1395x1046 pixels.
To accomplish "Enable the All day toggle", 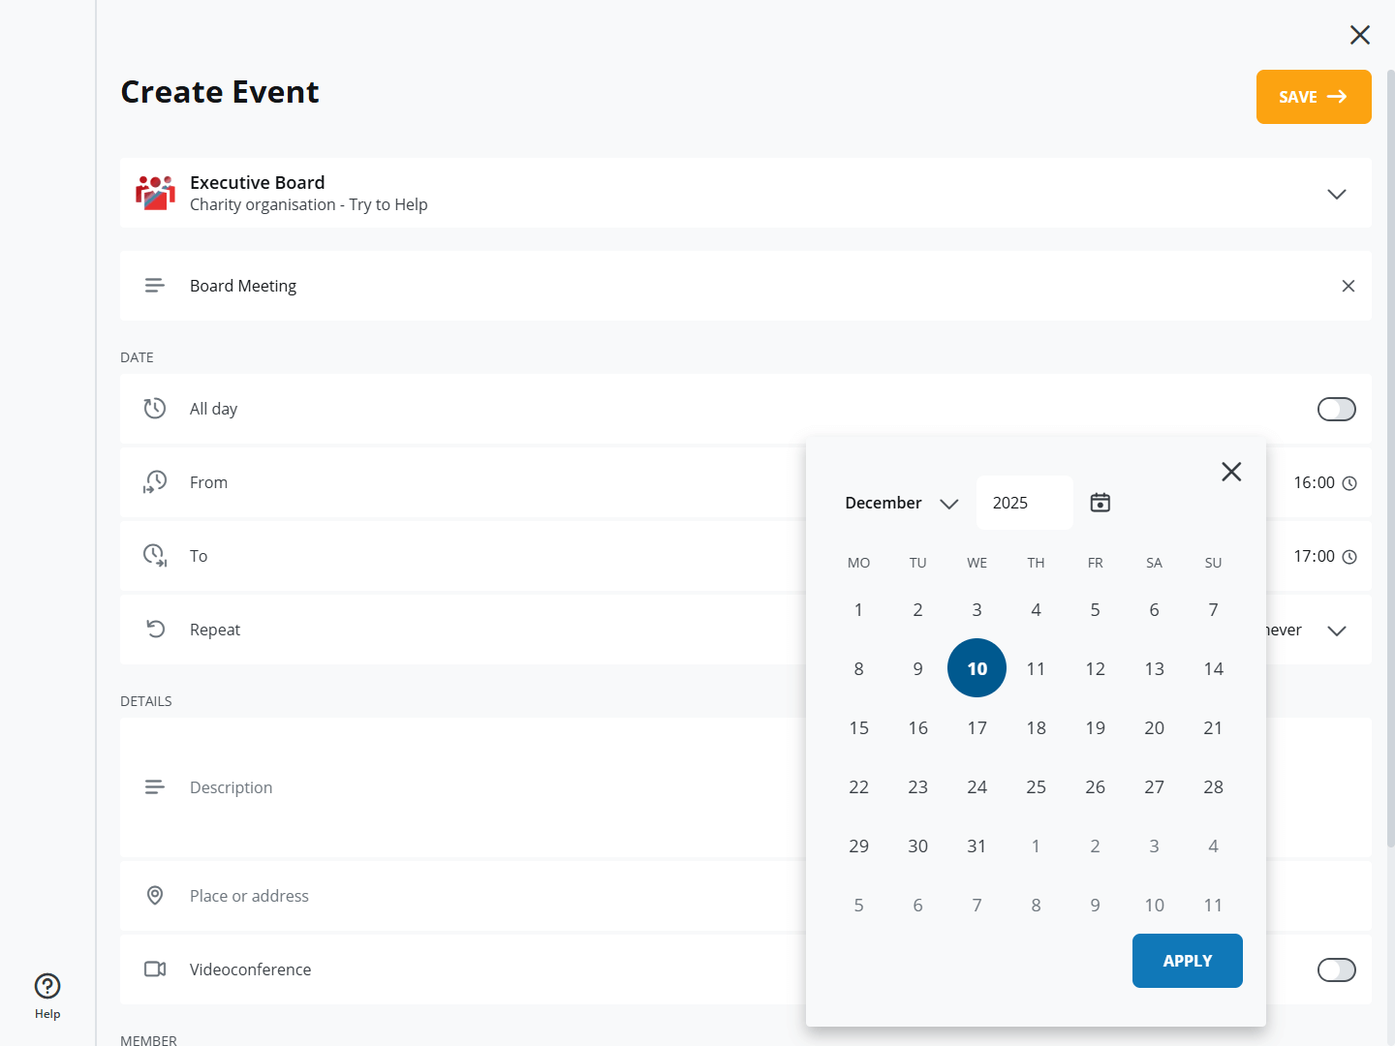I will click(1336, 410).
